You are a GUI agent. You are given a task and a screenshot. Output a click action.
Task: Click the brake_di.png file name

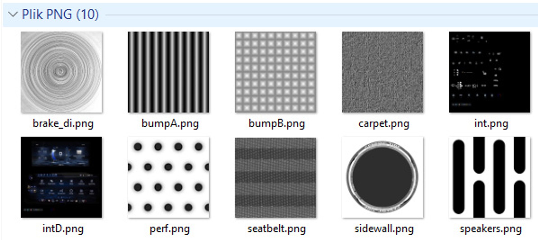click(63, 124)
